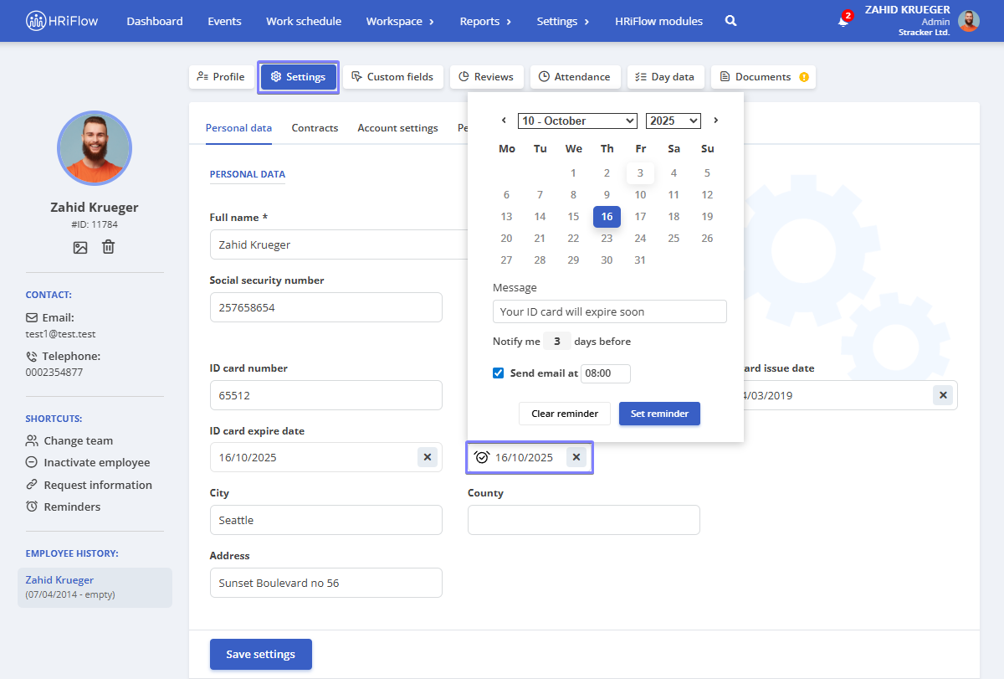This screenshot has width=1004, height=679.
Task: Go to Dashboard
Action: [155, 21]
